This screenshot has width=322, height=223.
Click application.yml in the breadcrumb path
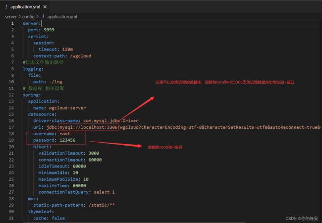coord(62,17)
